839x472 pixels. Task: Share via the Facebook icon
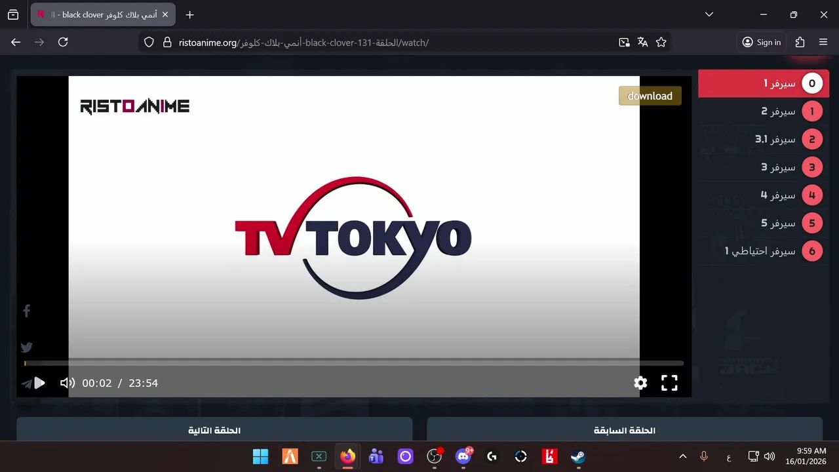point(26,311)
